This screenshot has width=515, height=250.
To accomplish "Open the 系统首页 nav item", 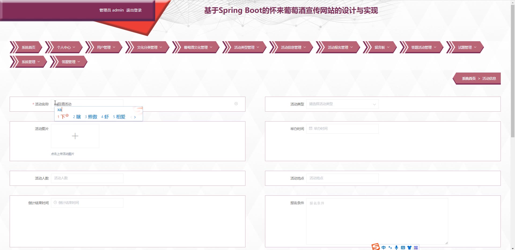I will 26,47.
